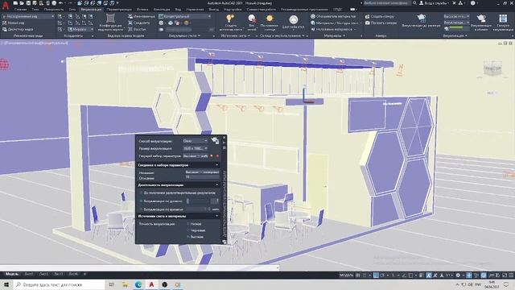515x290 pixels.
Task: Click the teapot render button in palette
Action: coord(215,141)
